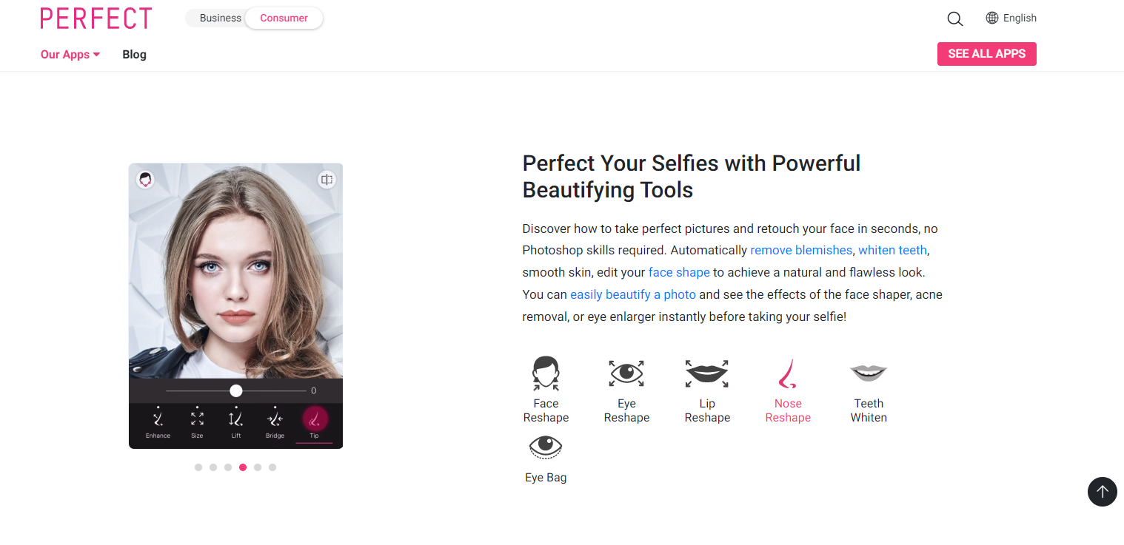The height and width of the screenshot is (545, 1124).
Task: Open the search magnifier icon
Action: click(955, 19)
